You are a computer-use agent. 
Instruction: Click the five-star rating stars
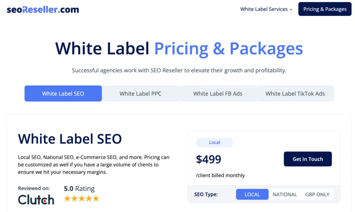(81, 199)
